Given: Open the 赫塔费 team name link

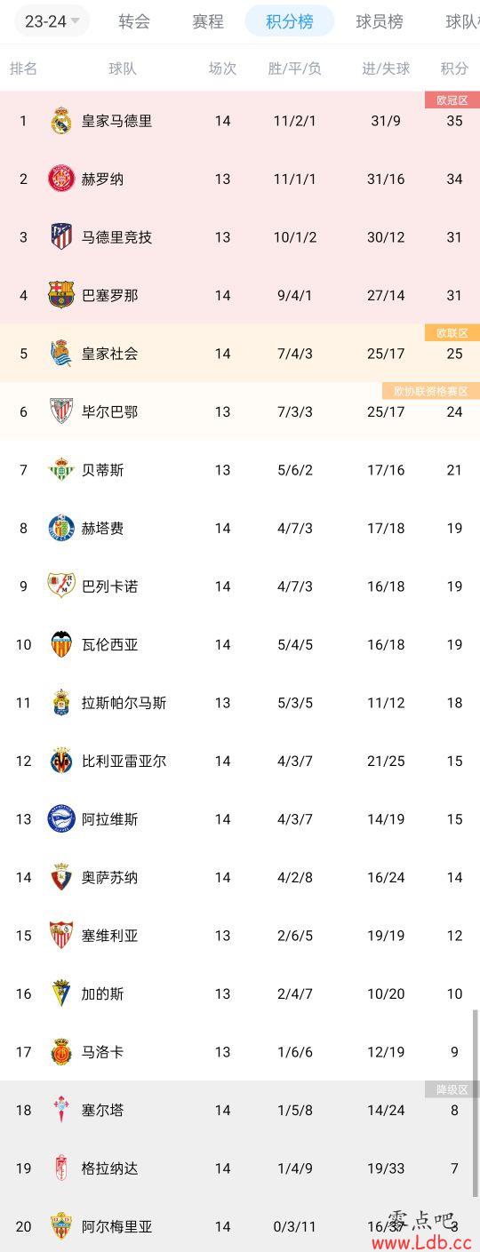Looking at the screenshot, I should [x=103, y=528].
